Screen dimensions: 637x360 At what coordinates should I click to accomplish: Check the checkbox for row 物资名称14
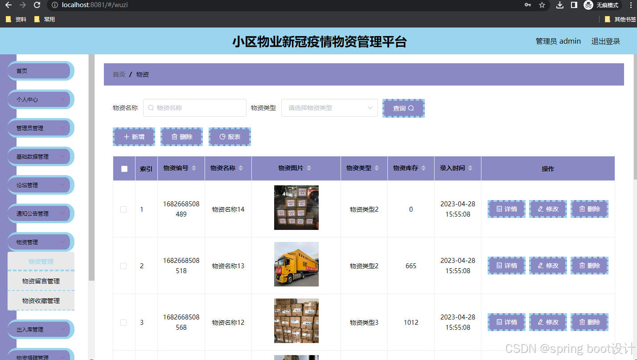click(123, 209)
